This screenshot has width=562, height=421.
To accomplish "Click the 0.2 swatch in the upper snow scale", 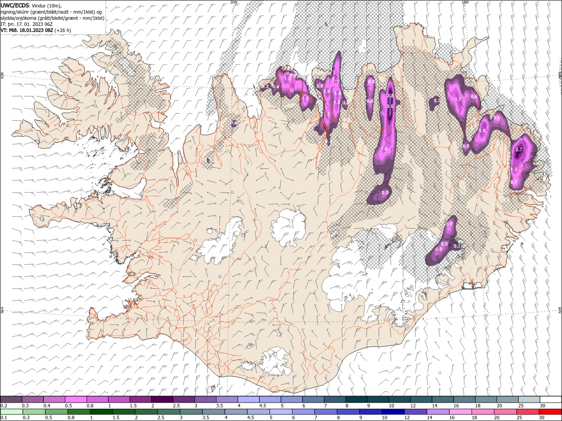I will (x=11, y=400).
